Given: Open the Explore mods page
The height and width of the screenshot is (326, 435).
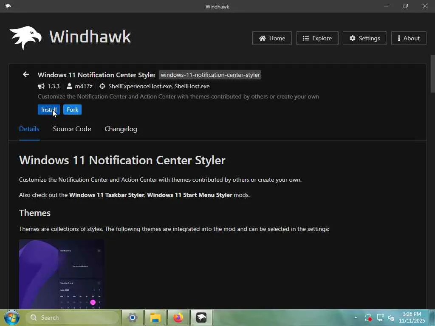Looking at the screenshot, I should pyautogui.click(x=317, y=38).
